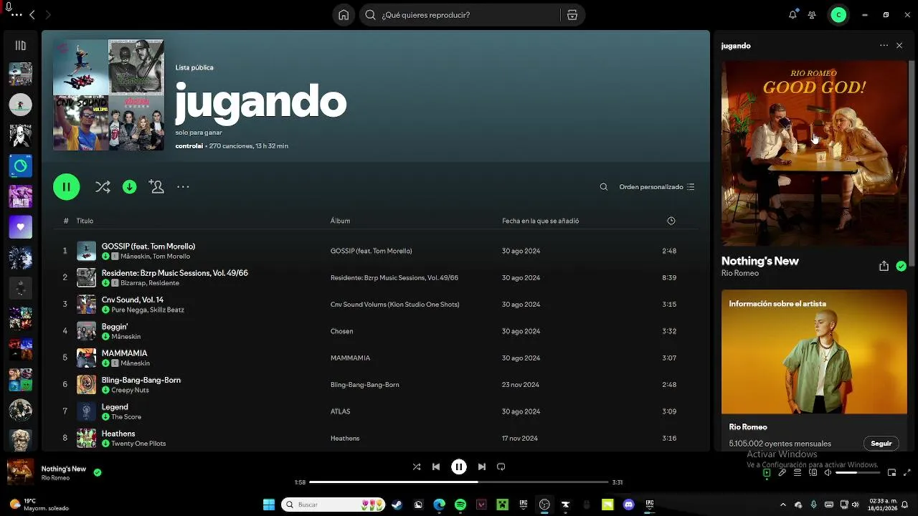Show hidden system tray icons
The height and width of the screenshot is (516, 918).
click(782, 505)
